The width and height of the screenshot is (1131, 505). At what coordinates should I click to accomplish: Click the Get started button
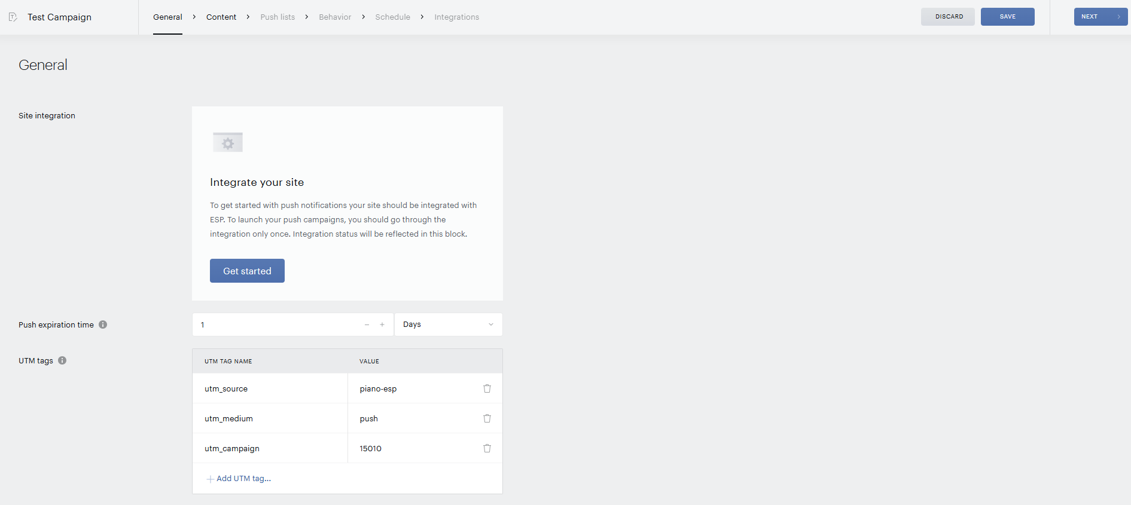[x=247, y=271]
